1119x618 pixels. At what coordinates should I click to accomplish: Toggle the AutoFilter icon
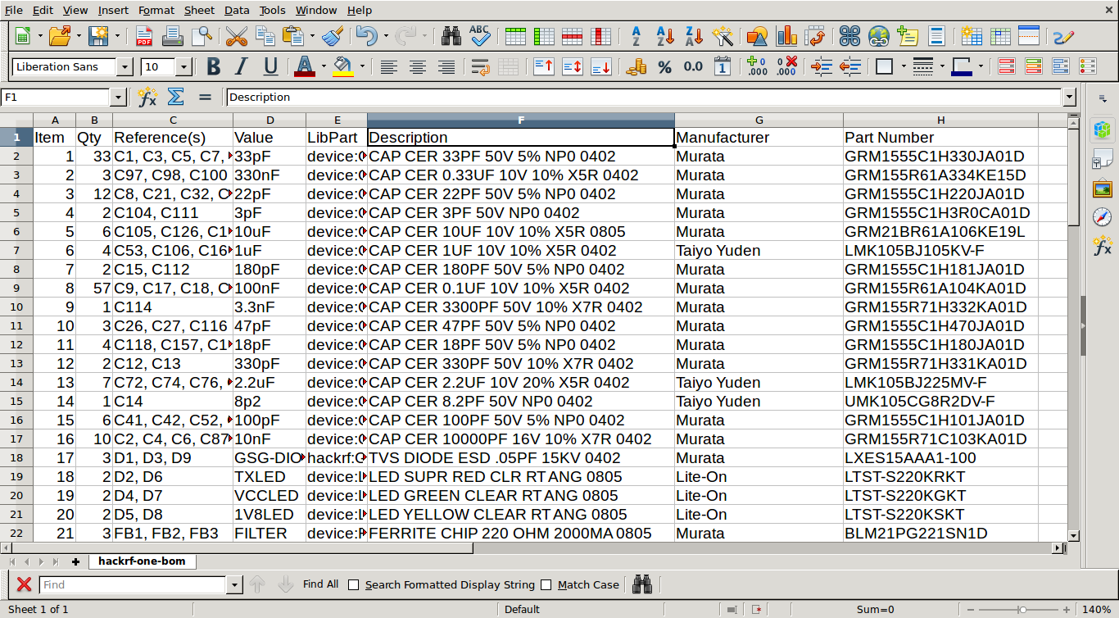pyautogui.click(x=722, y=36)
